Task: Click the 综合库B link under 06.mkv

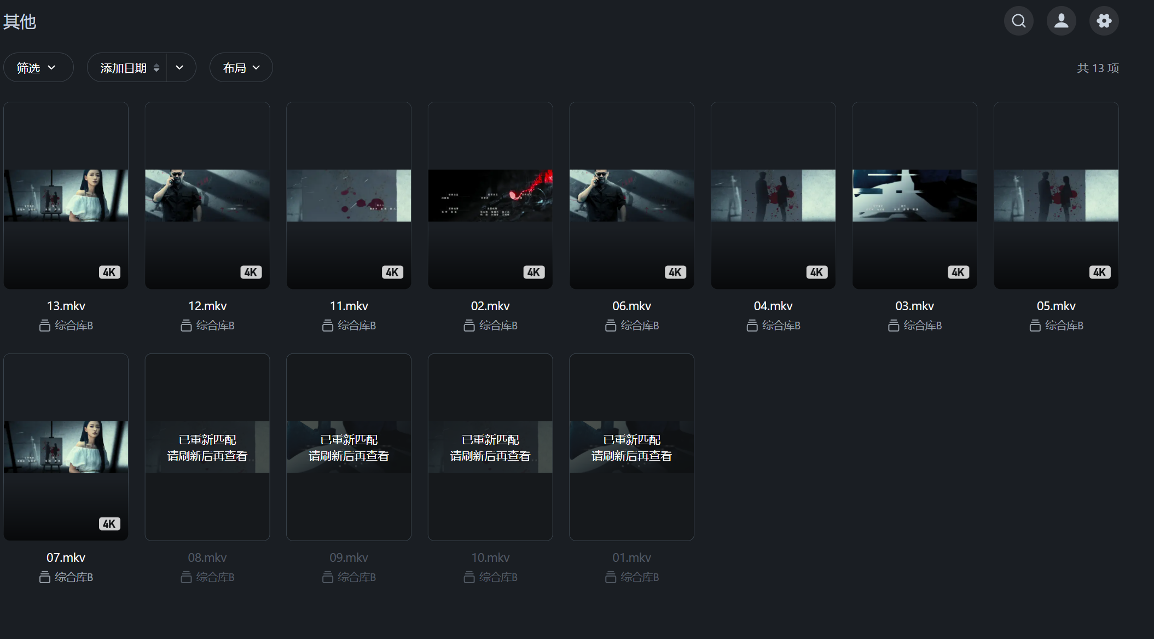Action: (x=639, y=326)
